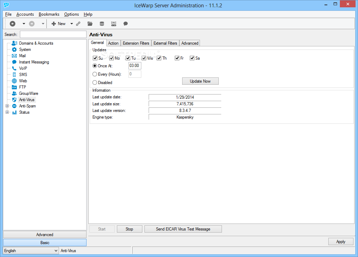Screen dimensions: 358x257
Task: Click the FTP icon in tree
Action: [14, 87]
